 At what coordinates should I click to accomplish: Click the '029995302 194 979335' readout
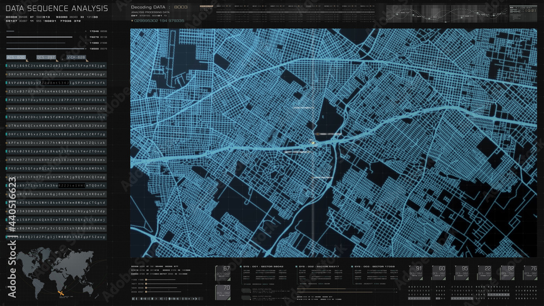tap(159, 21)
